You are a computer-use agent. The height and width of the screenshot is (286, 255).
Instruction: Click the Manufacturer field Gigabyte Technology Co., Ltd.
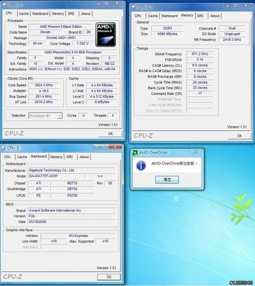pyautogui.click(x=72, y=170)
